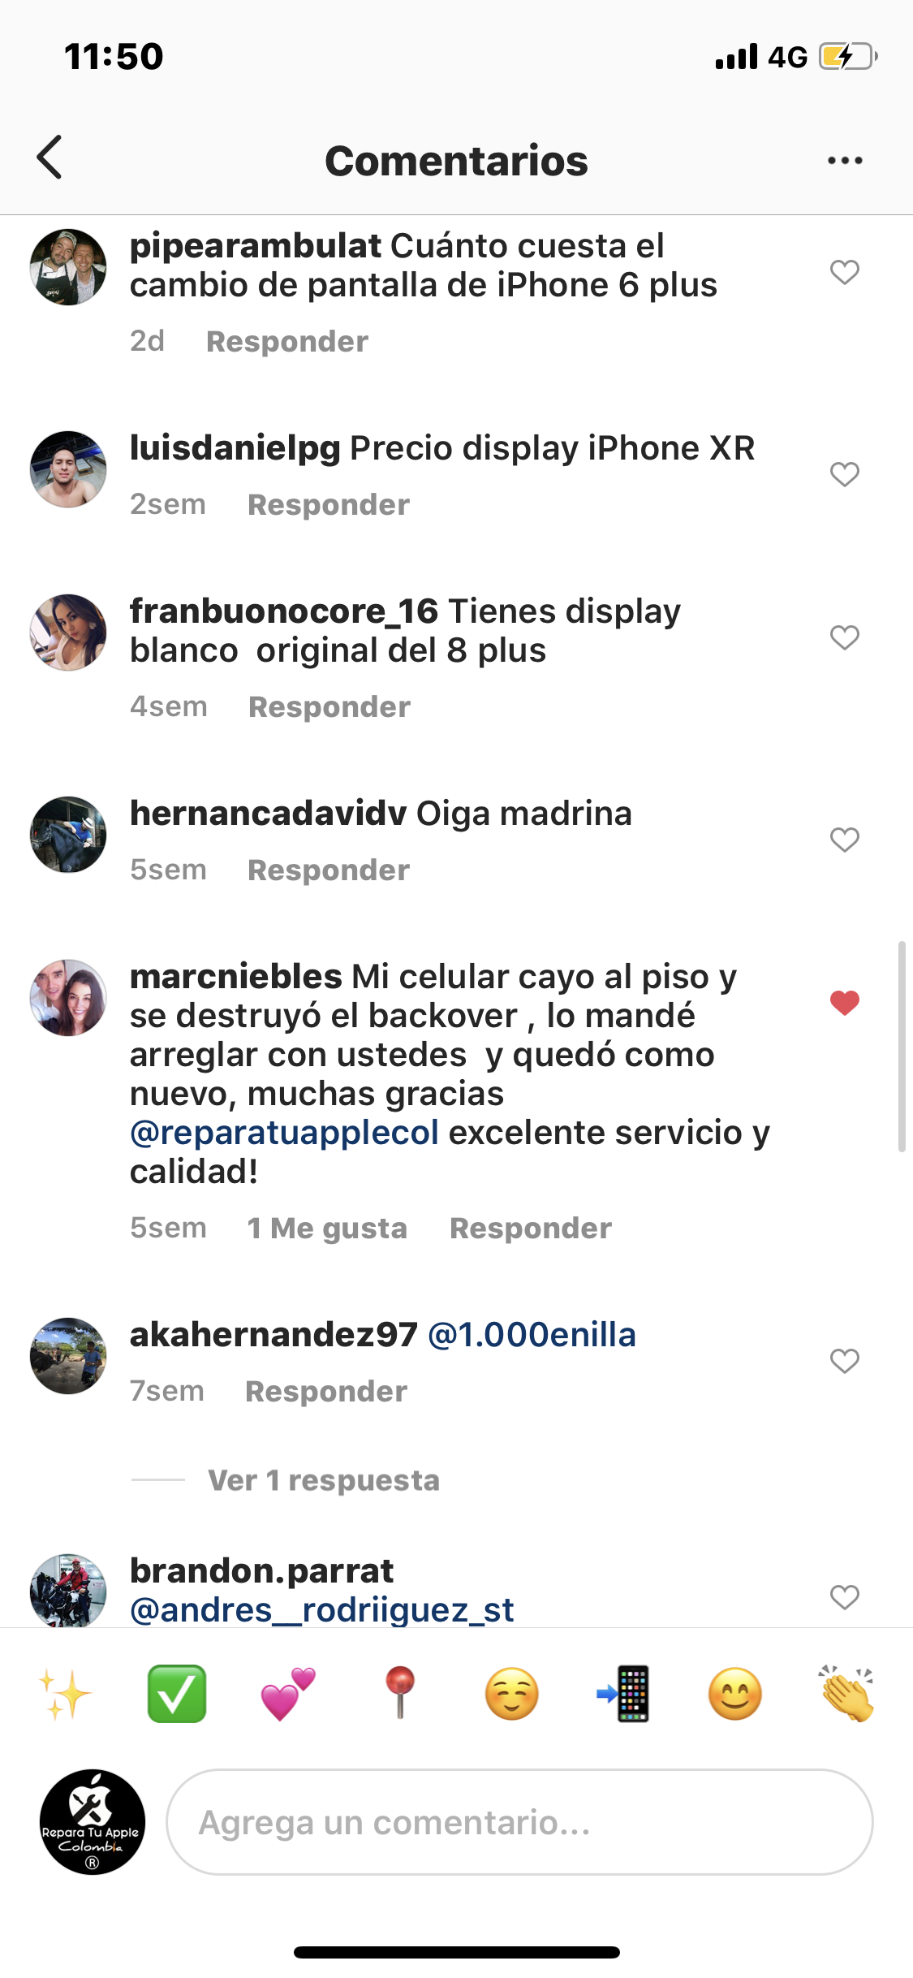Open the @andres__rodriiguez_st mention
This screenshot has height=1978, width=913.
pos(322,1609)
